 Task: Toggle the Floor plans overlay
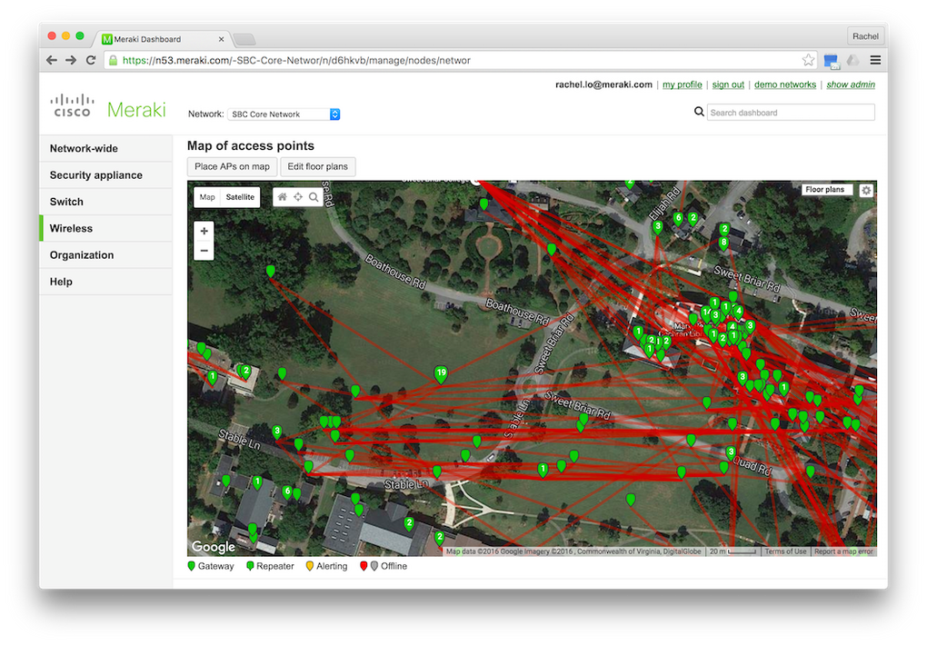coord(825,190)
